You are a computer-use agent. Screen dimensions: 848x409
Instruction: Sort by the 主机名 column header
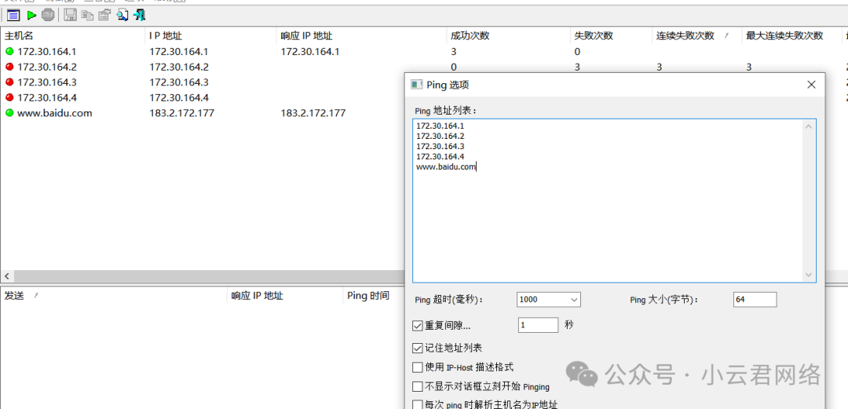point(19,35)
